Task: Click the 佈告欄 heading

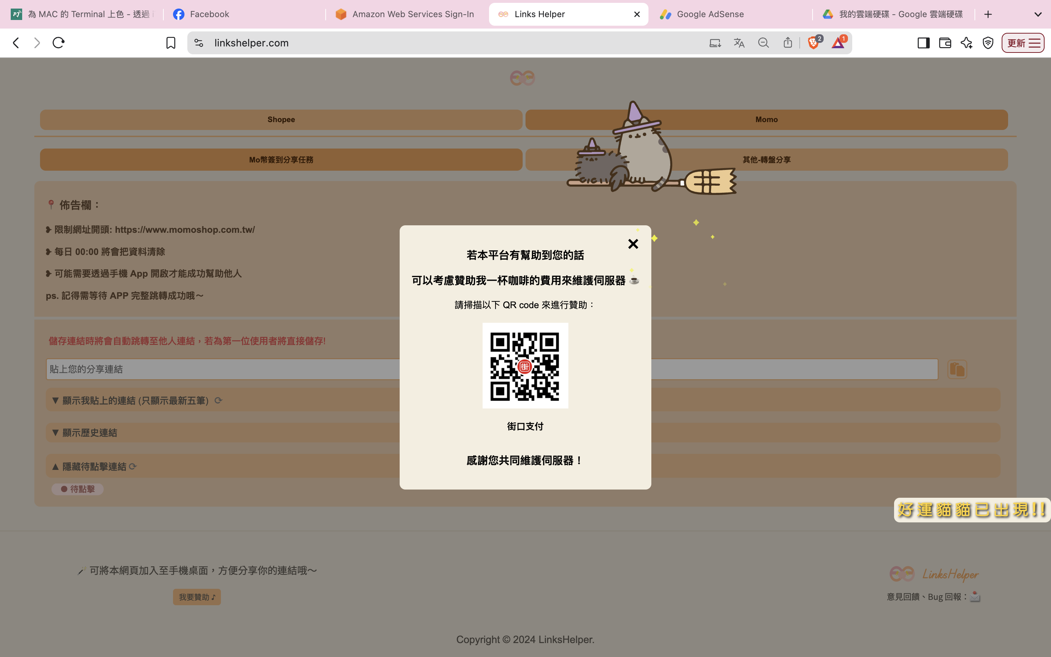Action: tap(74, 205)
